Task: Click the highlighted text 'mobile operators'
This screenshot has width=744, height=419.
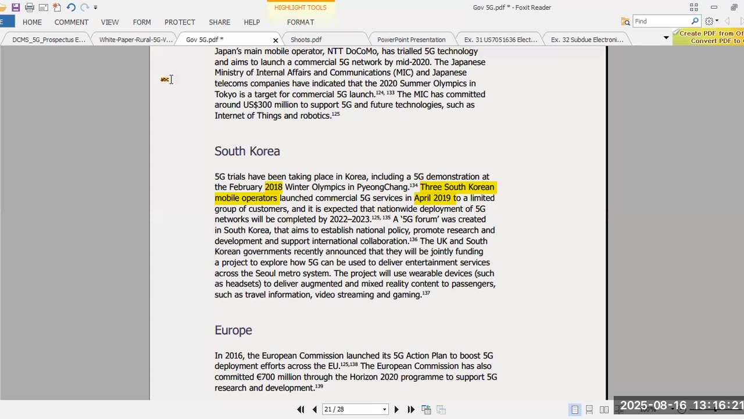Action: click(246, 198)
